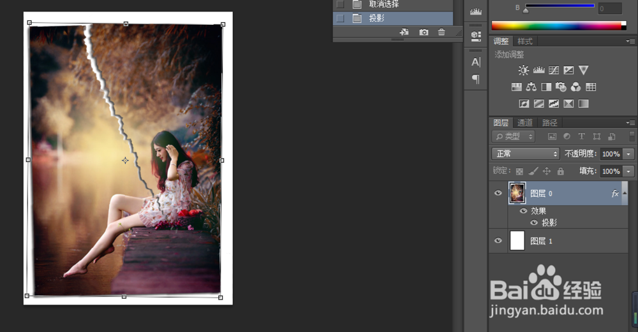Collapse the fx effects list on 图层 0
638x332 pixels.
tap(625, 194)
